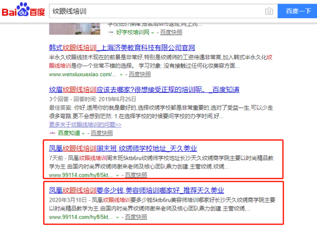Click www.wenxiuxuexiao.com URL link

coord(83,74)
